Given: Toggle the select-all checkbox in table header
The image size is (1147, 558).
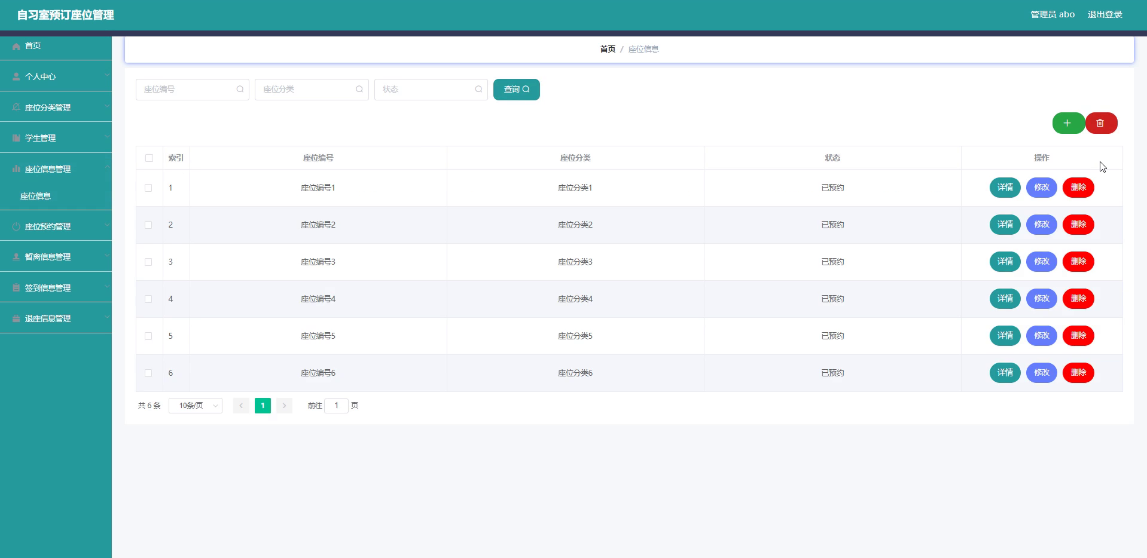Looking at the screenshot, I should pyautogui.click(x=149, y=158).
